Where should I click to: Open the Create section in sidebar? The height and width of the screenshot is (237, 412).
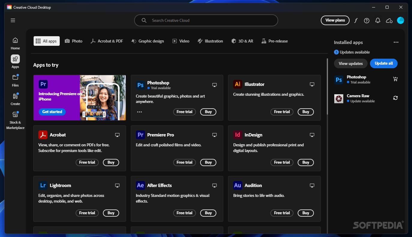click(x=15, y=99)
